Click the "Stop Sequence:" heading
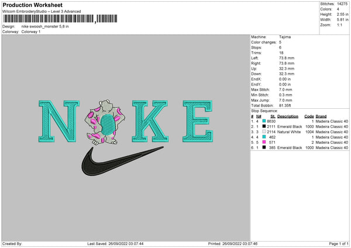351x248 pixels. (264, 111)
